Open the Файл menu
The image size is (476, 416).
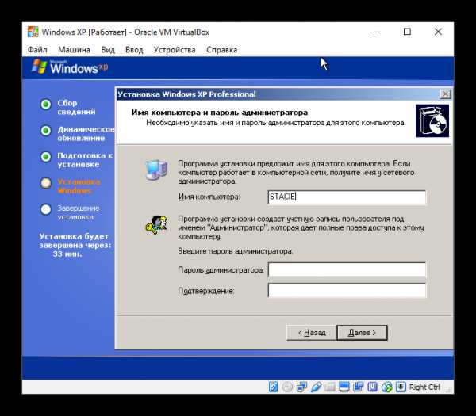[x=37, y=50]
